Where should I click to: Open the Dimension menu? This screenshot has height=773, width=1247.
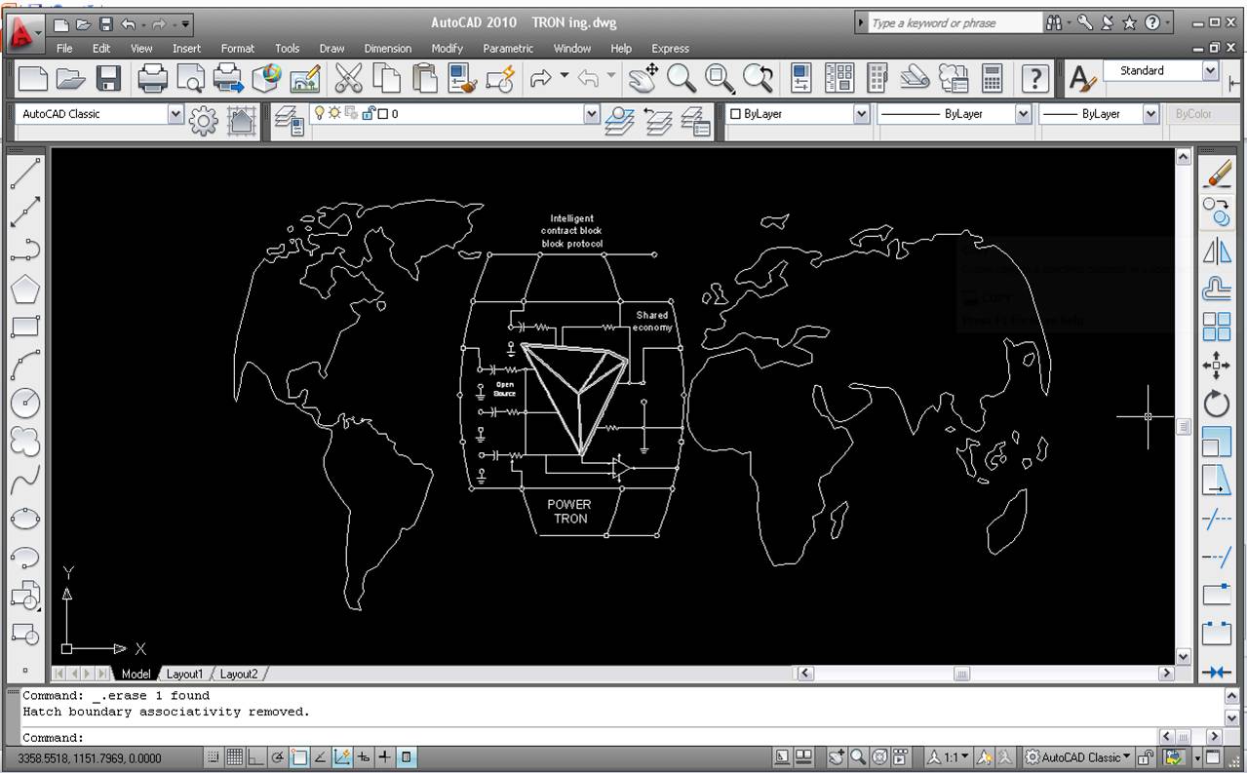(x=387, y=48)
